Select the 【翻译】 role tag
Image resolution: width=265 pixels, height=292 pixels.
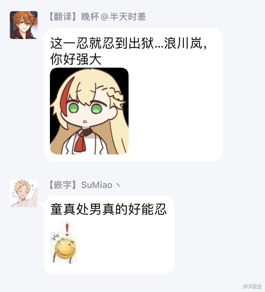coord(63,17)
